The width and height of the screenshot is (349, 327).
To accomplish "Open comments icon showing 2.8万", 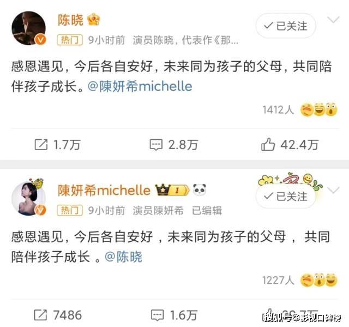I will [x=156, y=145].
